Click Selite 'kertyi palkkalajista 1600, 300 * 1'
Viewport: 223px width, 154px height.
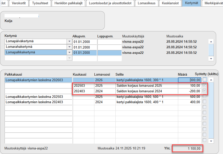point(147,80)
